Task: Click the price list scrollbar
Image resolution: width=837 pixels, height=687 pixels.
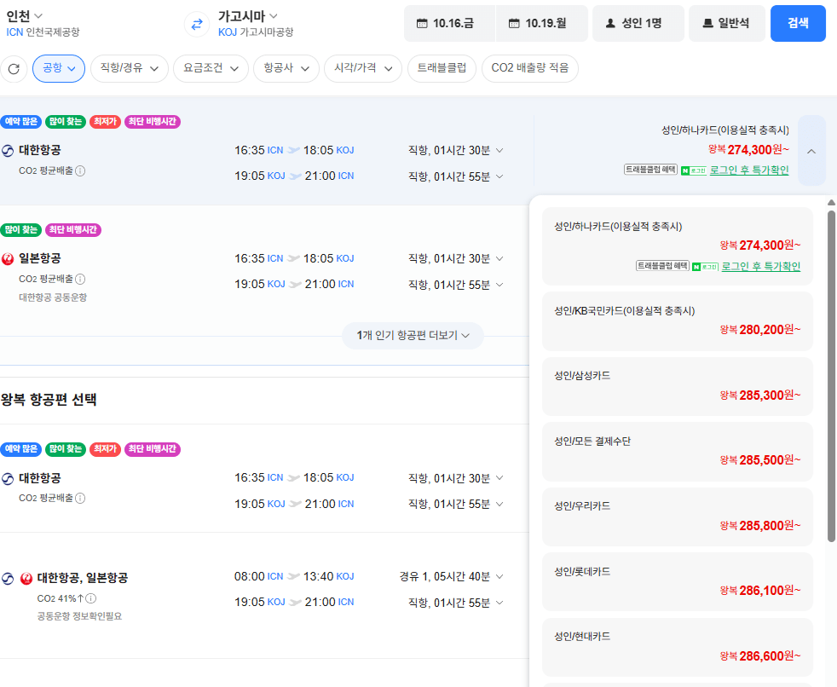Action: [831, 377]
